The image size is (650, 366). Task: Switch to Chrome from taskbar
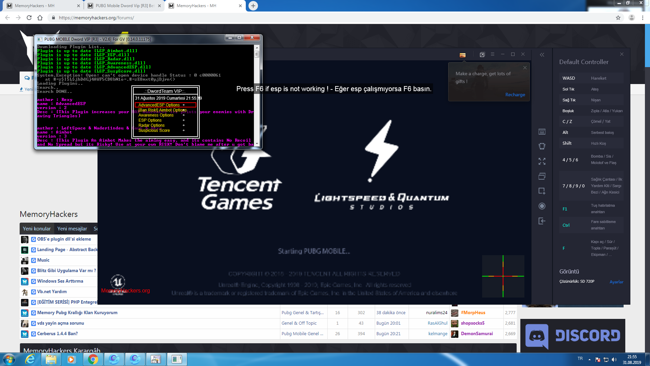pyautogui.click(x=93, y=359)
